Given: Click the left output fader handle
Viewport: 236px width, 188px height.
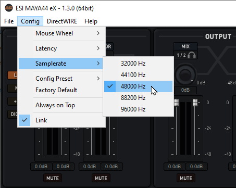Looking at the screenshot, I should pos(177,103).
